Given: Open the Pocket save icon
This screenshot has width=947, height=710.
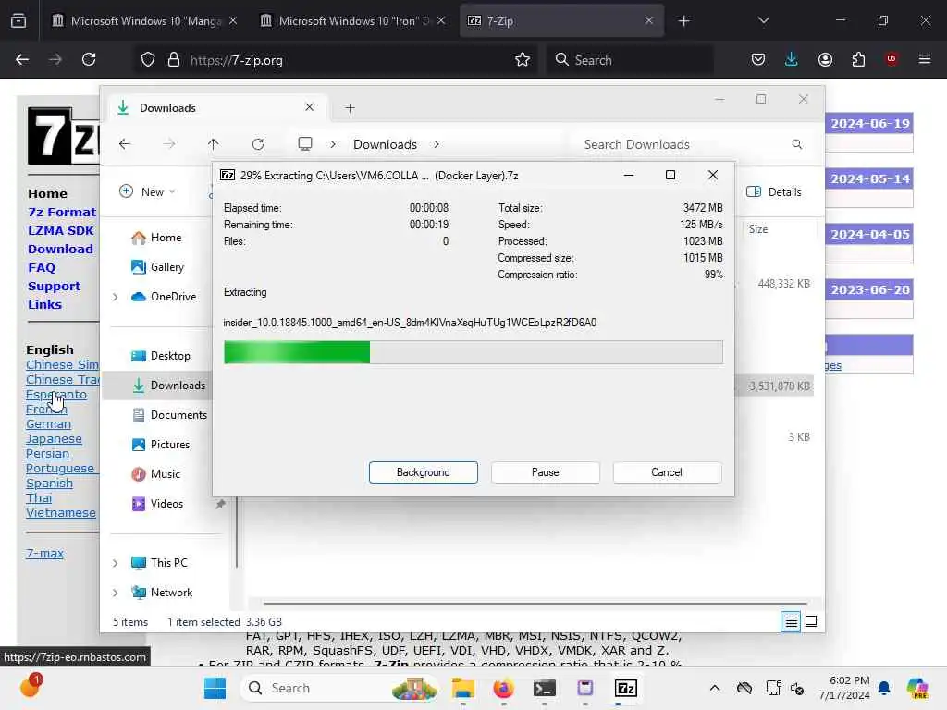Looking at the screenshot, I should [x=758, y=60].
